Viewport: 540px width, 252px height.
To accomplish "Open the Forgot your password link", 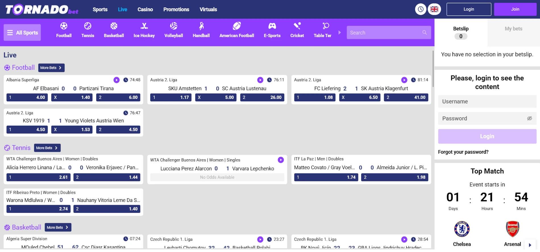I will coord(463,152).
